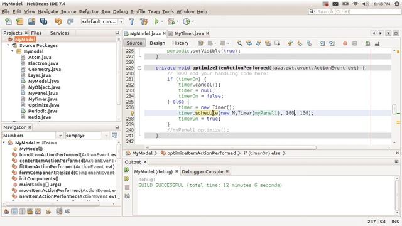The height and width of the screenshot is (226, 402).
Task: Open the Navigate menu
Action: 48,11
